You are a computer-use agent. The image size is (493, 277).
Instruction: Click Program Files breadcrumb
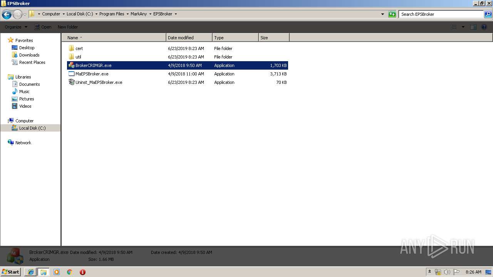click(x=112, y=14)
